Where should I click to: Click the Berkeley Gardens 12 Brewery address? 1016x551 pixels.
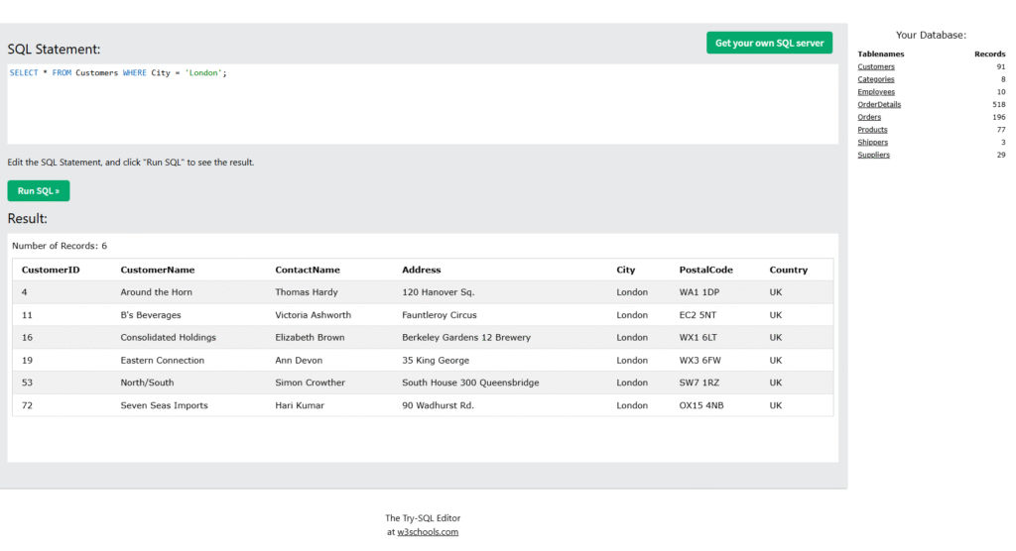[465, 338]
